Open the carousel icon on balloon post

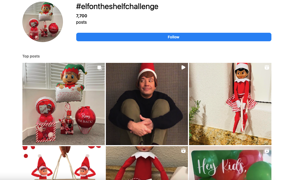100,68
